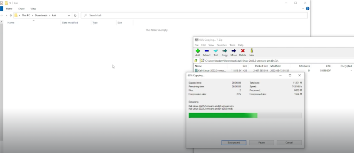Minimize the kali Explorer window

(286, 3)
